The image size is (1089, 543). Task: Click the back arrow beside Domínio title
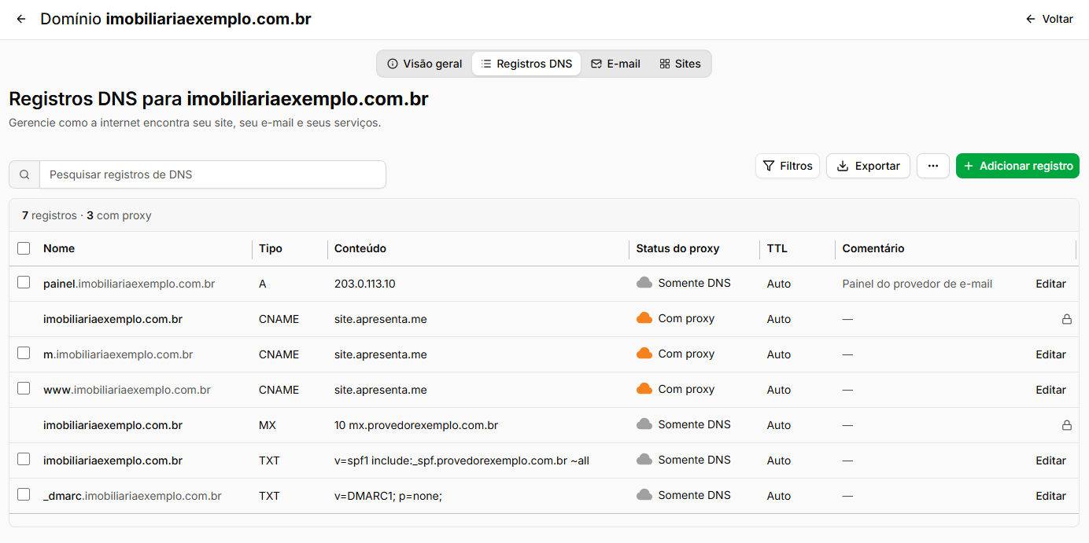pyautogui.click(x=21, y=19)
